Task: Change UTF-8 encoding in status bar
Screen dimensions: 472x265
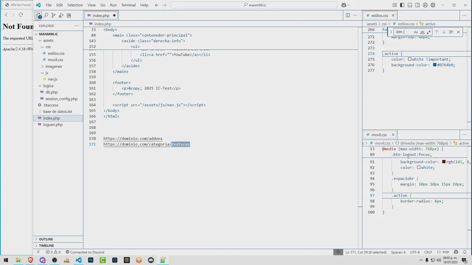Action: coord(415,252)
